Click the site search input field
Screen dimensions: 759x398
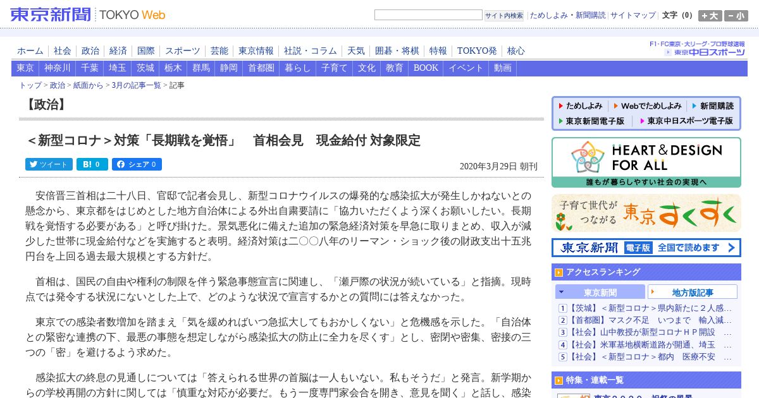point(428,15)
